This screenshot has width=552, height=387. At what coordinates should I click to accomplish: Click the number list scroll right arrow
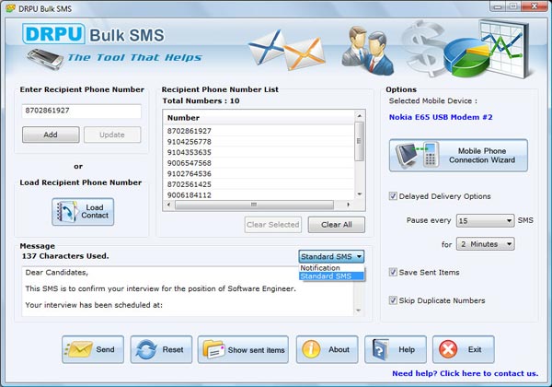point(348,205)
